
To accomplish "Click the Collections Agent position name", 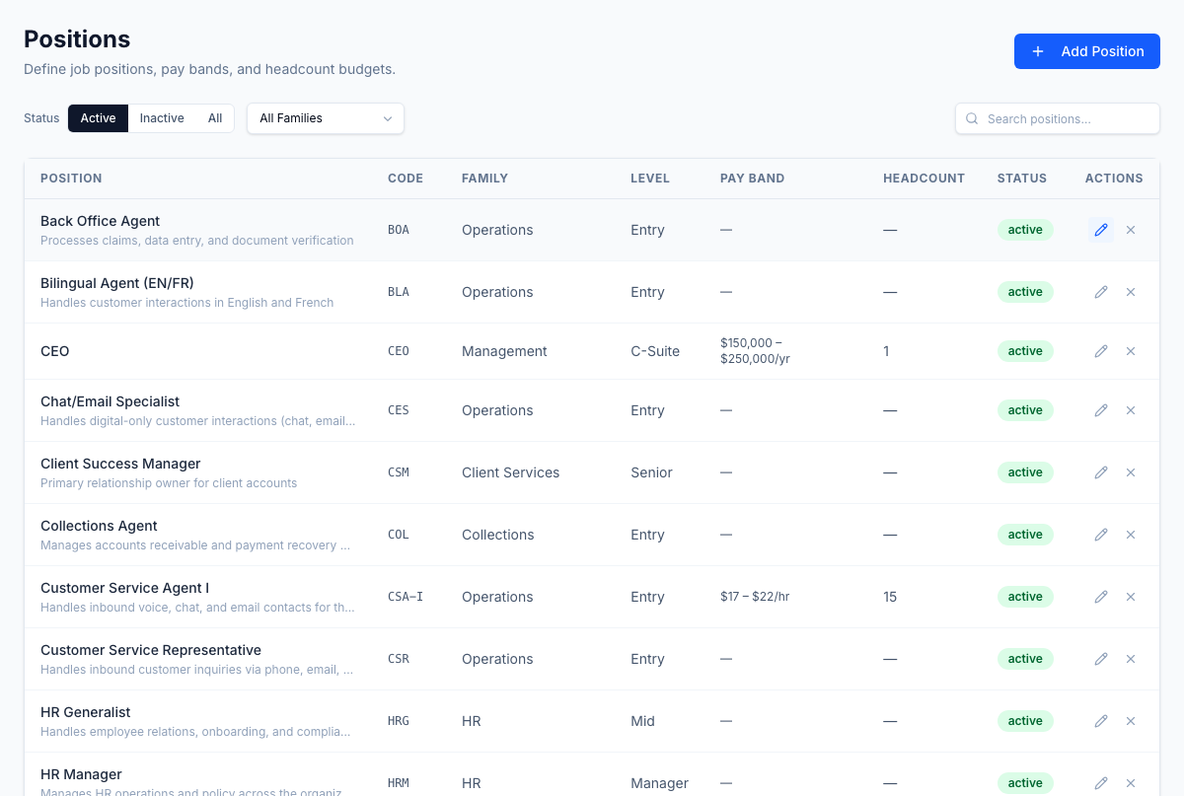I will point(99,526).
